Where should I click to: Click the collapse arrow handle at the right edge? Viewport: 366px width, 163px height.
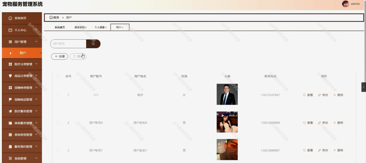tap(363, 87)
